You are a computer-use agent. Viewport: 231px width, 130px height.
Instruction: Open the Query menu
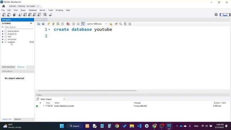tap(23, 10)
